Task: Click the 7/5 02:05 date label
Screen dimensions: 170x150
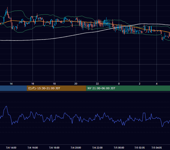Action: (x=139, y=147)
